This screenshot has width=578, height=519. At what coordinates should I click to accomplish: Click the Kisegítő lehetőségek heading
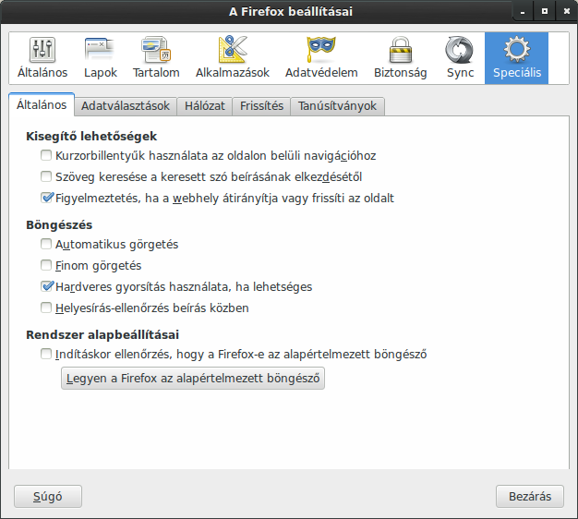pos(91,137)
